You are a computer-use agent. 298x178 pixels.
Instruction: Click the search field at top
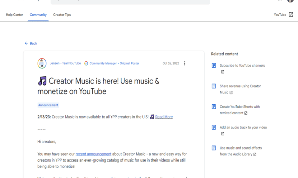(130, 2)
